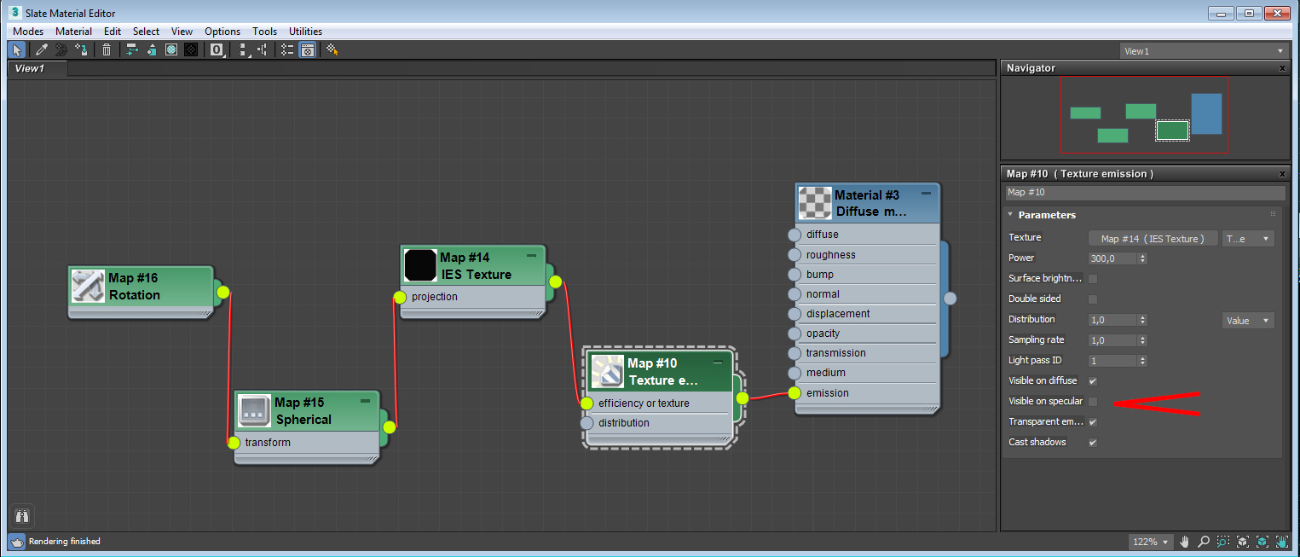Click Pan to Selected icon

[1282, 542]
